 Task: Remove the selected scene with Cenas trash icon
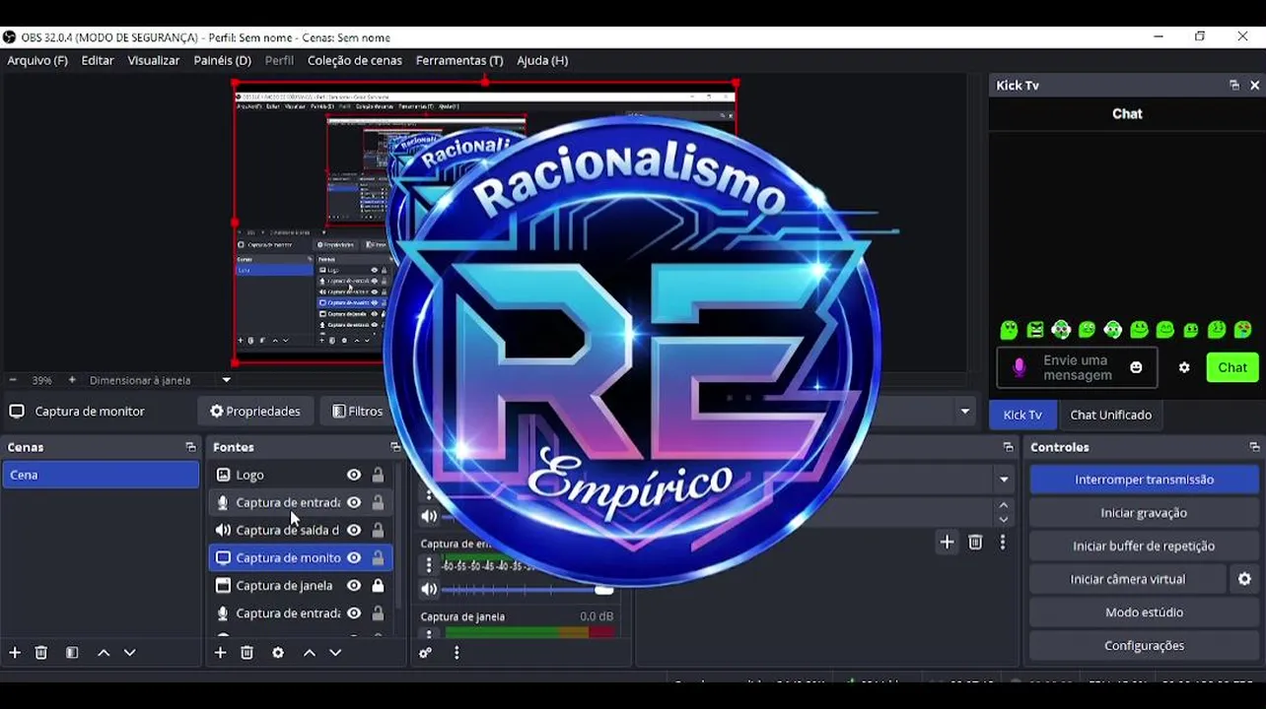point(41,653)
